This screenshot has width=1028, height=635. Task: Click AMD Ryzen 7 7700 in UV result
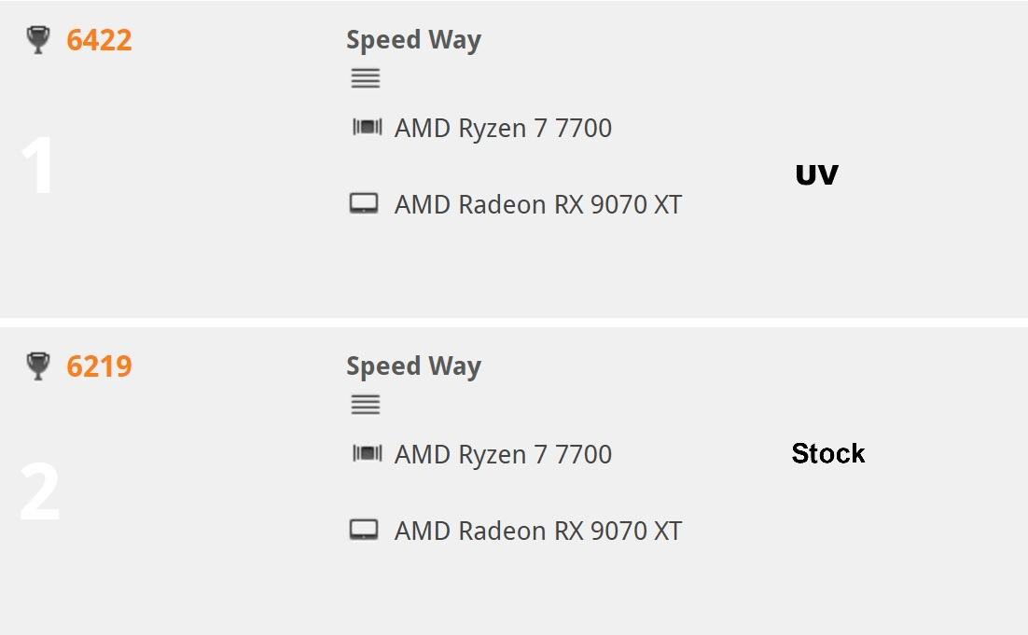point(503,128)
